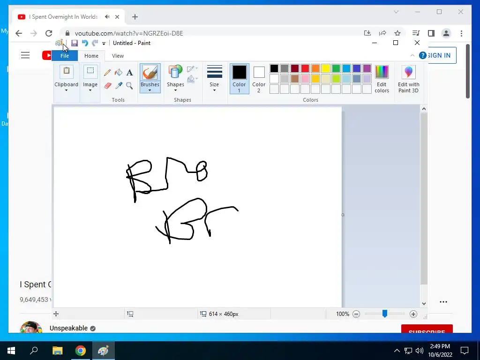Open the volume control in system tray
The image size is (480, 360).
(420, 351)
